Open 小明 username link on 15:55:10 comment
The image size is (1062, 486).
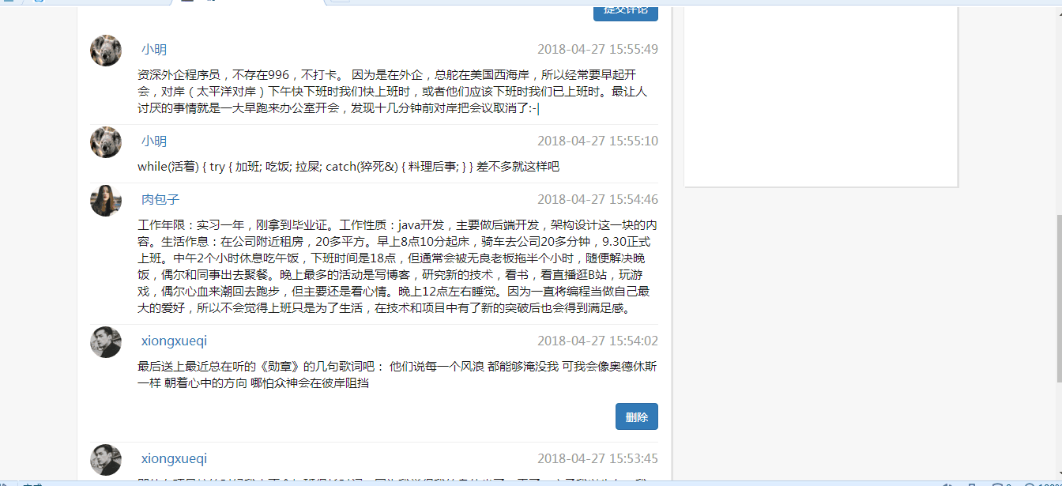(x=154, y=141)
